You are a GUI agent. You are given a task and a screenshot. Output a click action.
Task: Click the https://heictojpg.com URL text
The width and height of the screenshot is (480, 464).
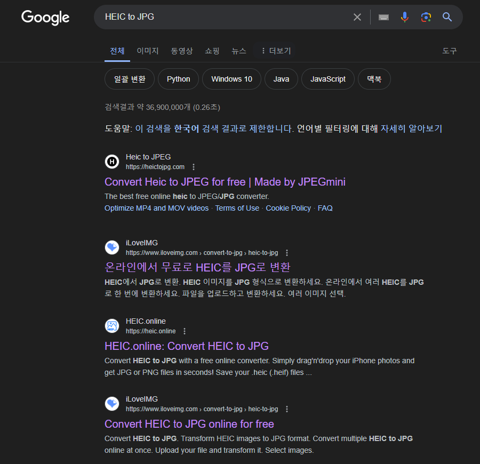pyautogui.click(x=155, y=167)
